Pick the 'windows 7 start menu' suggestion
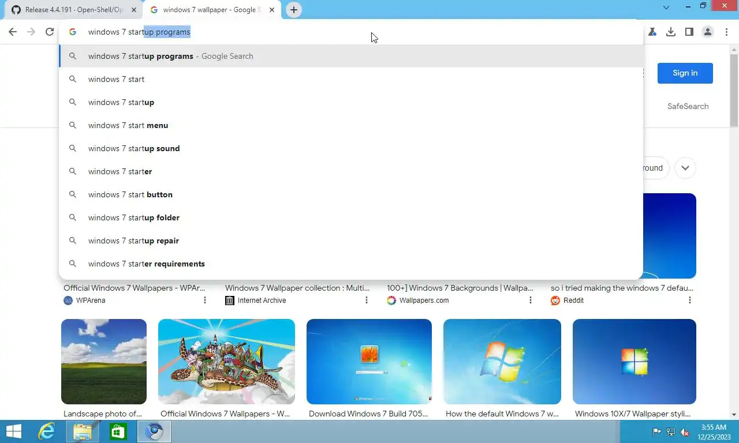 tap(351, 125)
